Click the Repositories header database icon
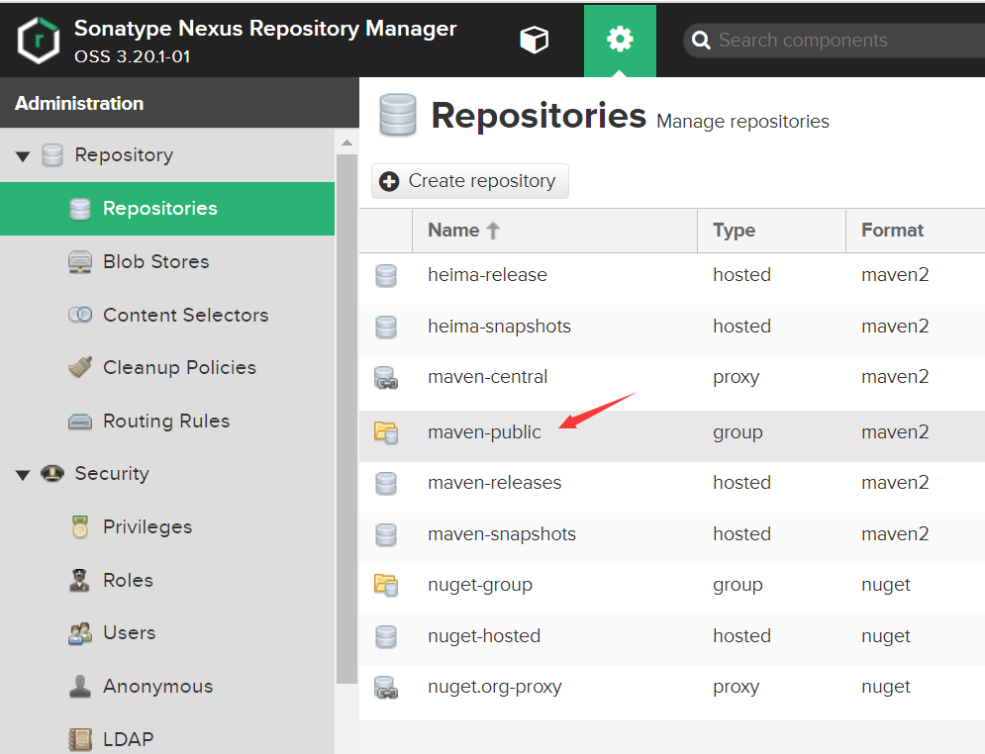Screen dimensions: 985x754 398,115
